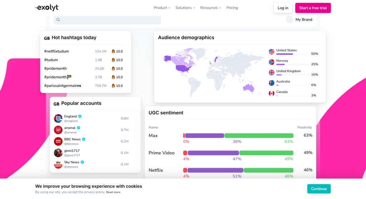Open the Read more privacy link
366x199 pixels.
113,192
